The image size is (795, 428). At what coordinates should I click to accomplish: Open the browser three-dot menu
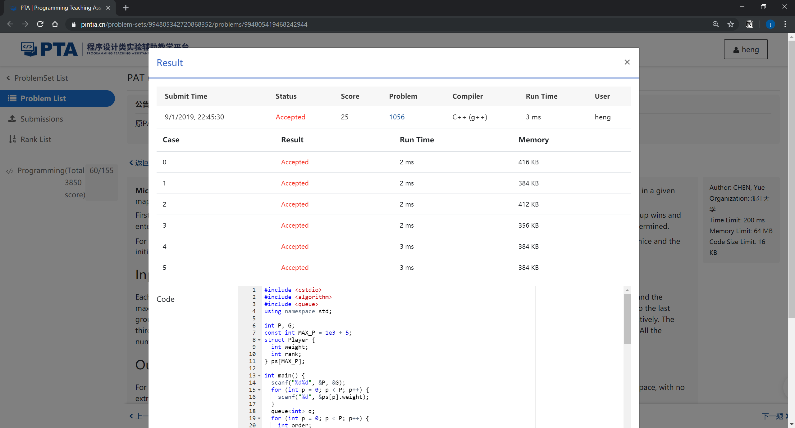[x=785, y=24]
